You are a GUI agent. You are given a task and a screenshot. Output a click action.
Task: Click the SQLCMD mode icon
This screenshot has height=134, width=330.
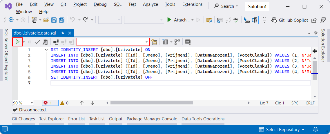point(188,42)
